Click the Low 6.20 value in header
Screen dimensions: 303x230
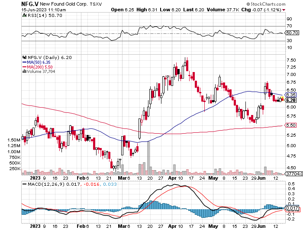tap(170, 10)
